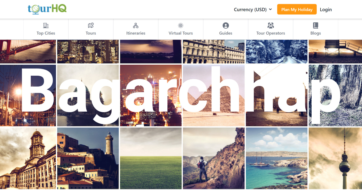The height and width of the screenshot is (190, 362).
Task: Open the Blogs menu label
Action: (x=316, y=33)
